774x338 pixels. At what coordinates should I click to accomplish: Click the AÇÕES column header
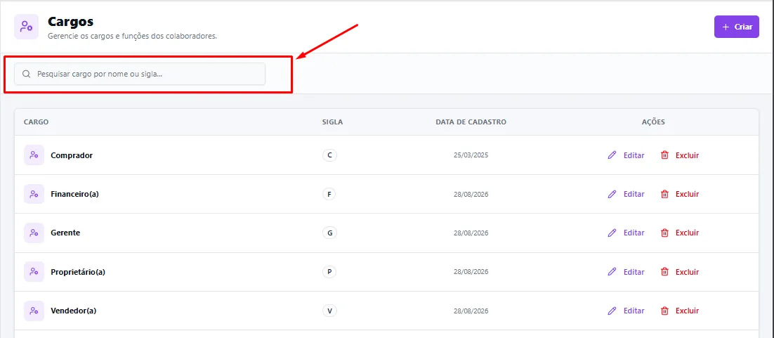653,122
